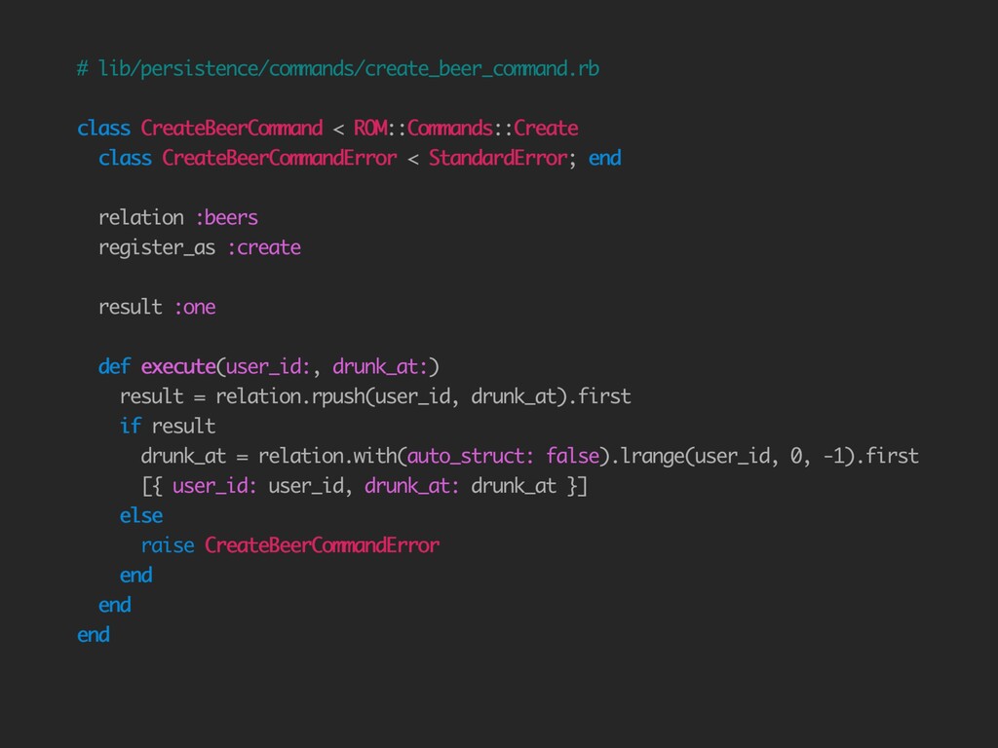Click the 'def' keyword
This screenshot has height=748, width=998.
[115, 366]
